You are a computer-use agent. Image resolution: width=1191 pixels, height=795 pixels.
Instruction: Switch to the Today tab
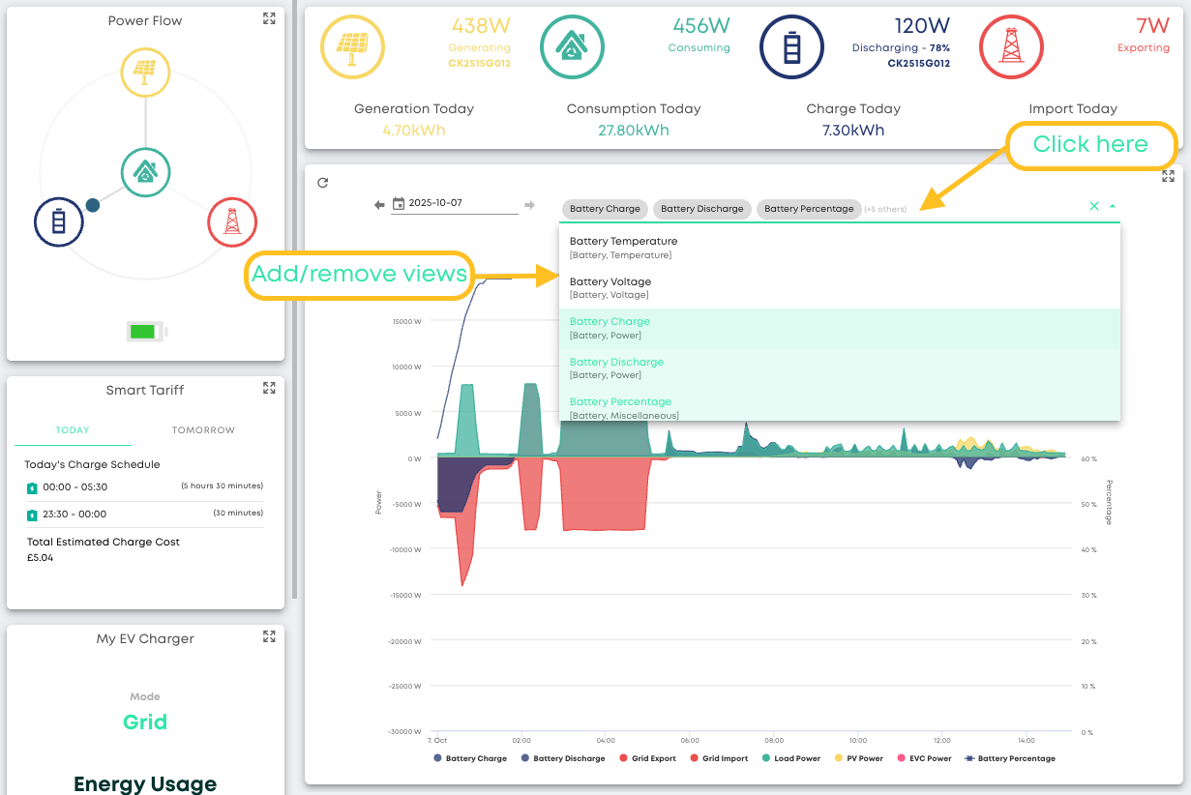pos(73,430)
